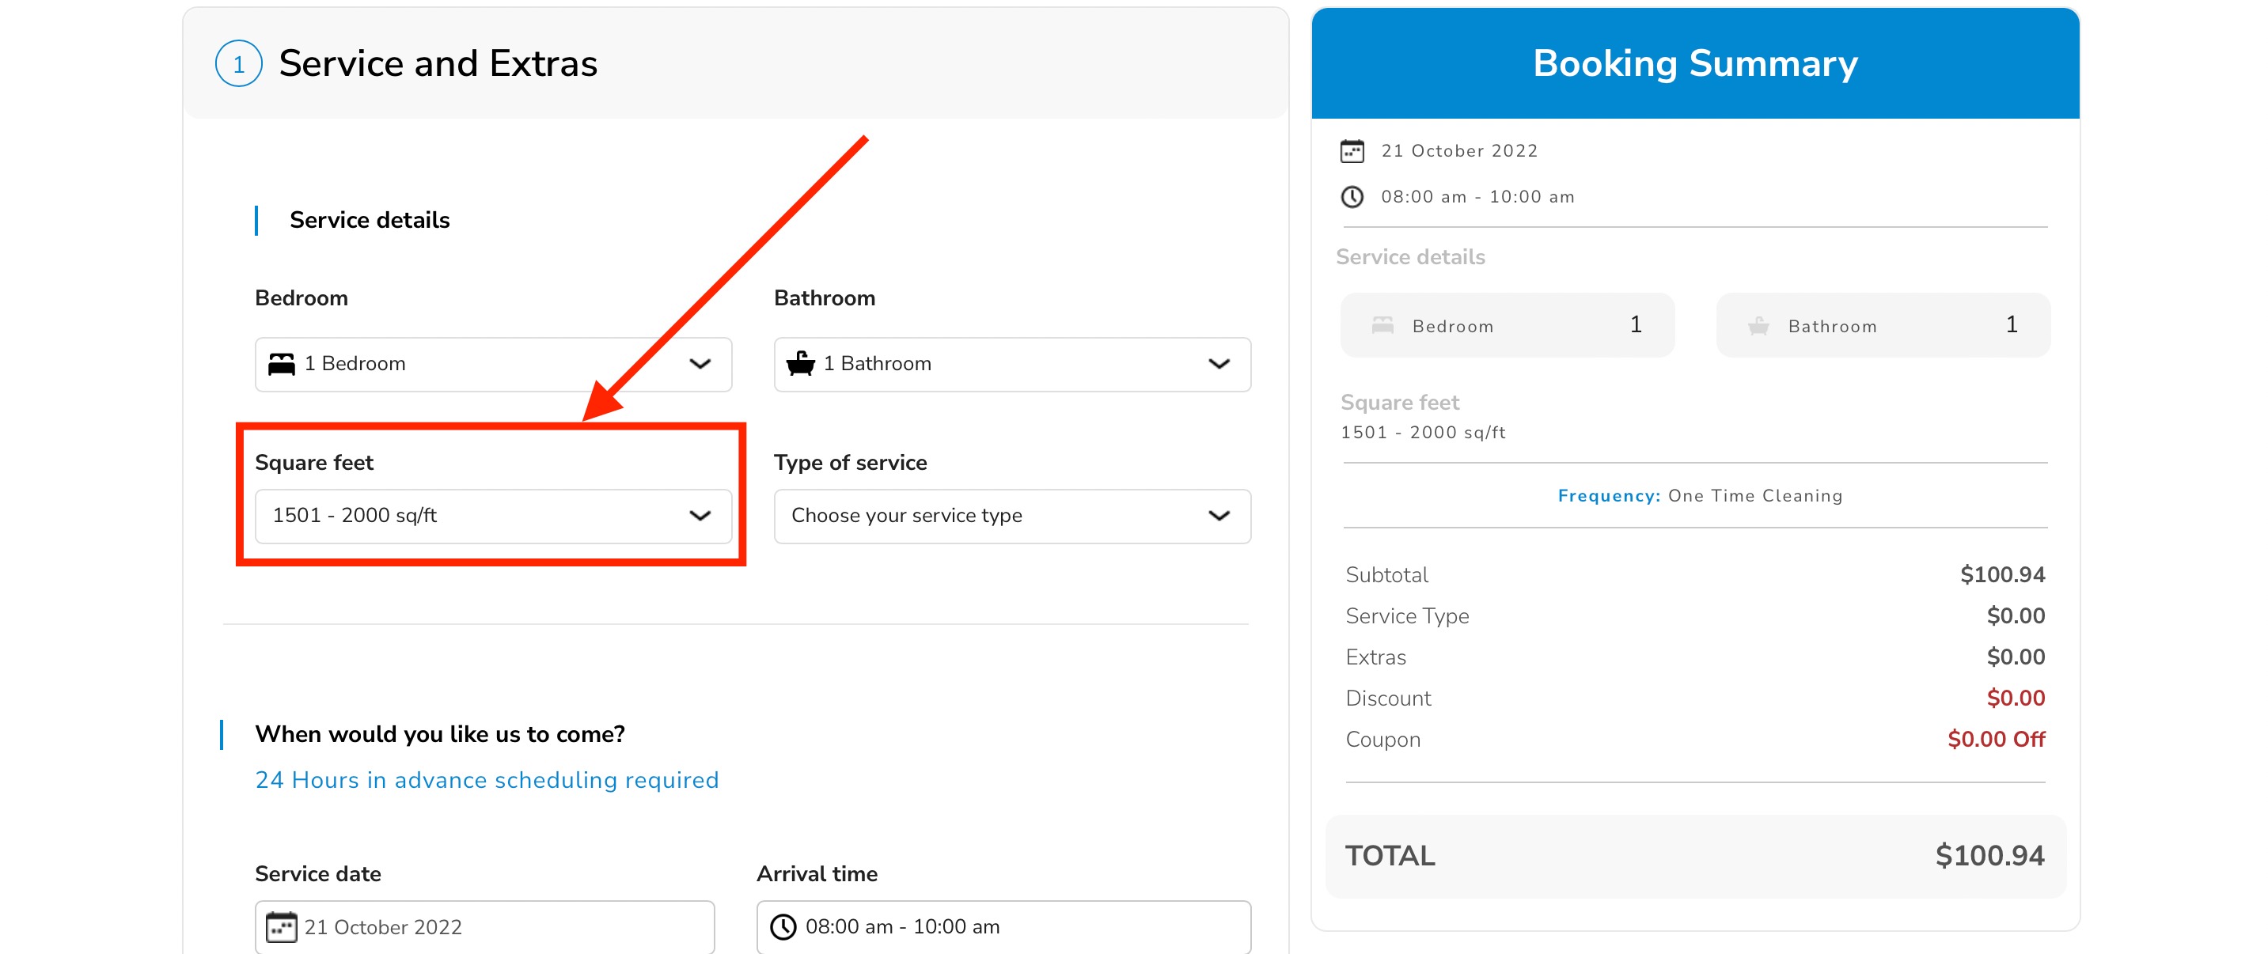This screenshot has height=954, width=2268.
Task: Click the 'Service details' section heading in form
Action: [370, 220]
